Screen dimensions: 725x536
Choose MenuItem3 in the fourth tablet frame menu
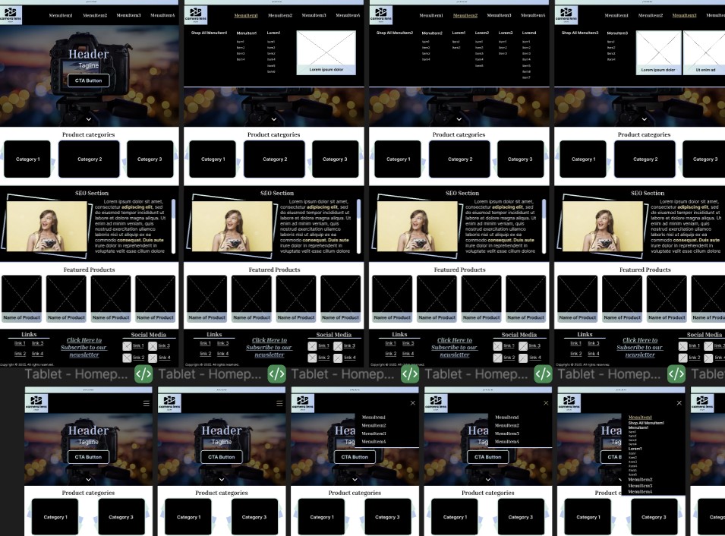tap(506, 434)
